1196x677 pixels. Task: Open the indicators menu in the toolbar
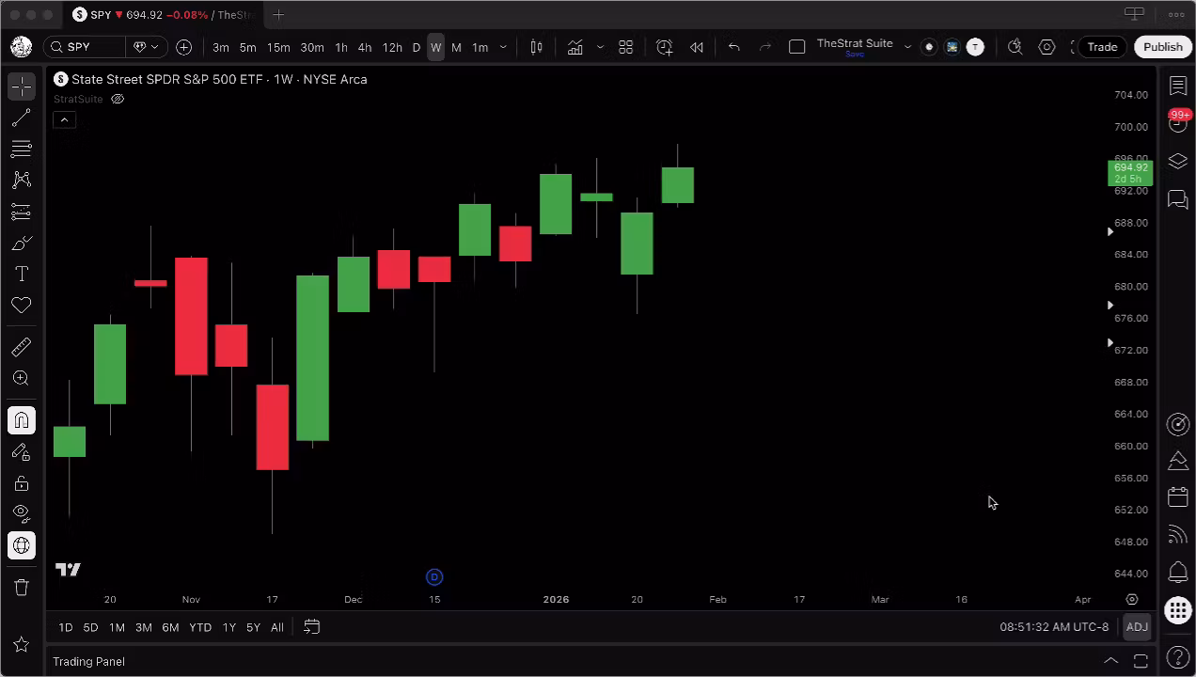click(x=574, y=47)
